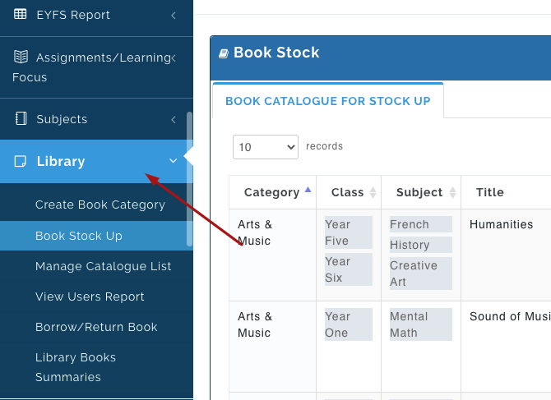Image resolution: width=551 pixels, height=400 pixels.
Task: Open Borrow/Return Book page
Action: (x=96, y=327)
